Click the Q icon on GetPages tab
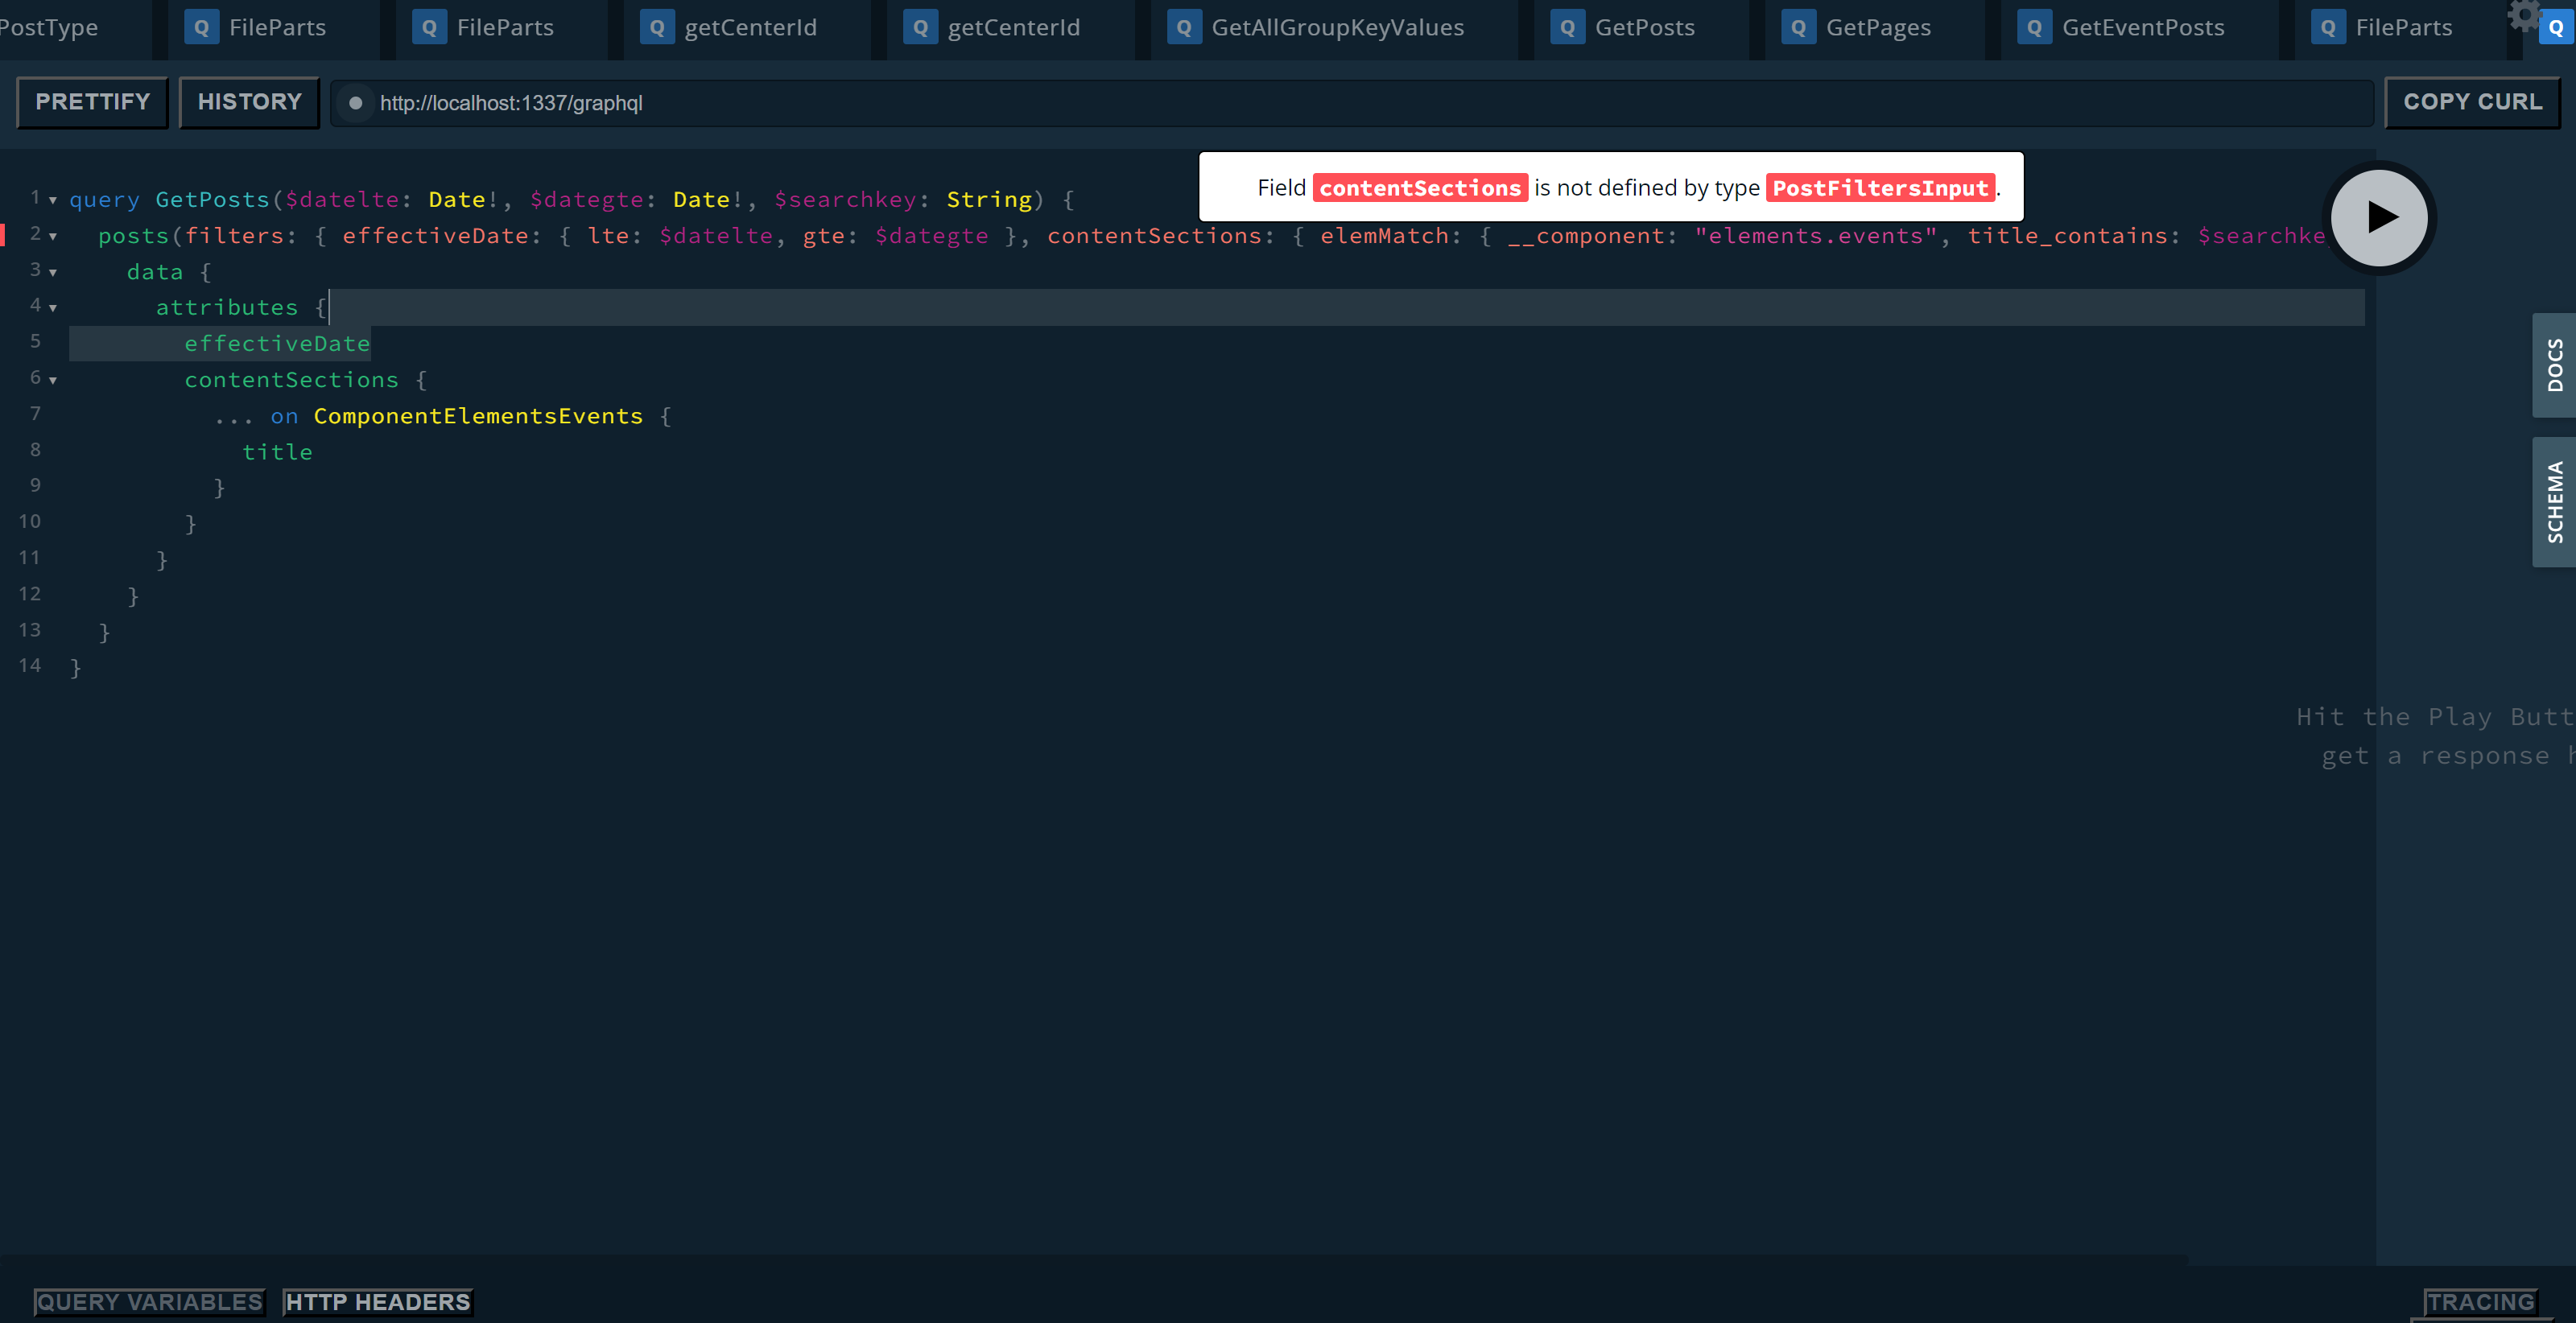This screenshot has height=1323, width=2576. (x=1798, y=28)
